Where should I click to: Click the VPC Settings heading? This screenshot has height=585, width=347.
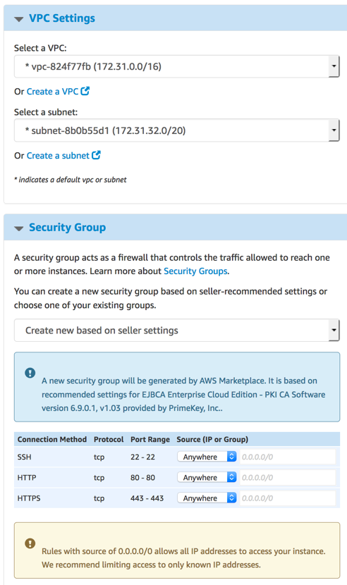point(62,18)
